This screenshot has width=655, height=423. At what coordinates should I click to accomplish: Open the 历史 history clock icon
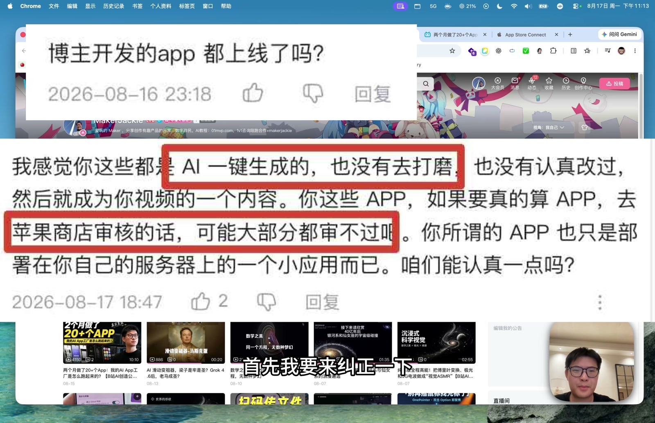pos(566,83)
